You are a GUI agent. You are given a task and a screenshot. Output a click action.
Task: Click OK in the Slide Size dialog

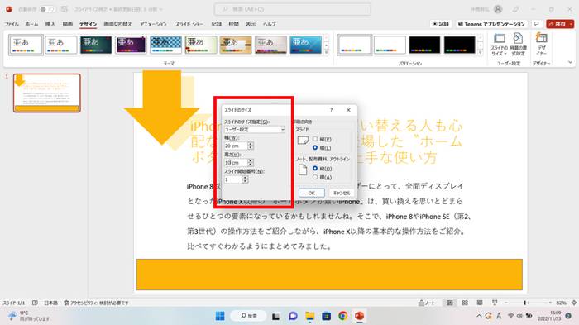312,193
